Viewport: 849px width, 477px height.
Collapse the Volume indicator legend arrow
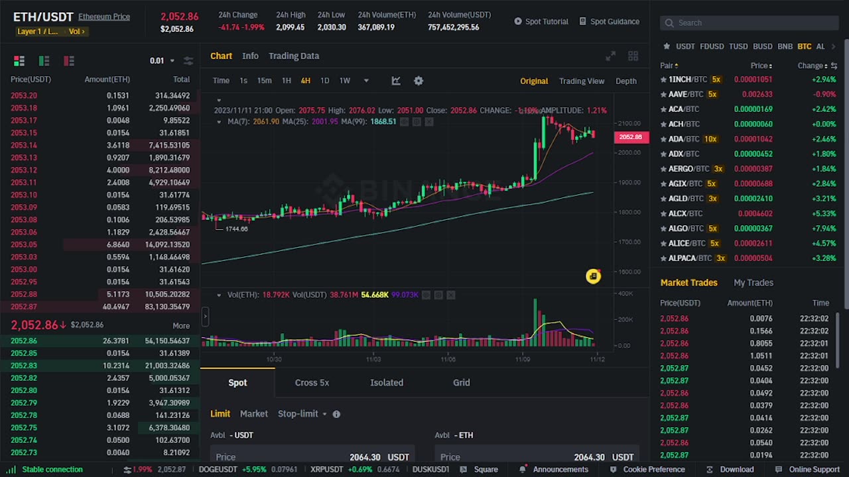click(219, 295)
